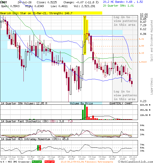153x163 pixels.
Task: Click the red circle marker at the chart's peak
Action: [x=85, y=16]
